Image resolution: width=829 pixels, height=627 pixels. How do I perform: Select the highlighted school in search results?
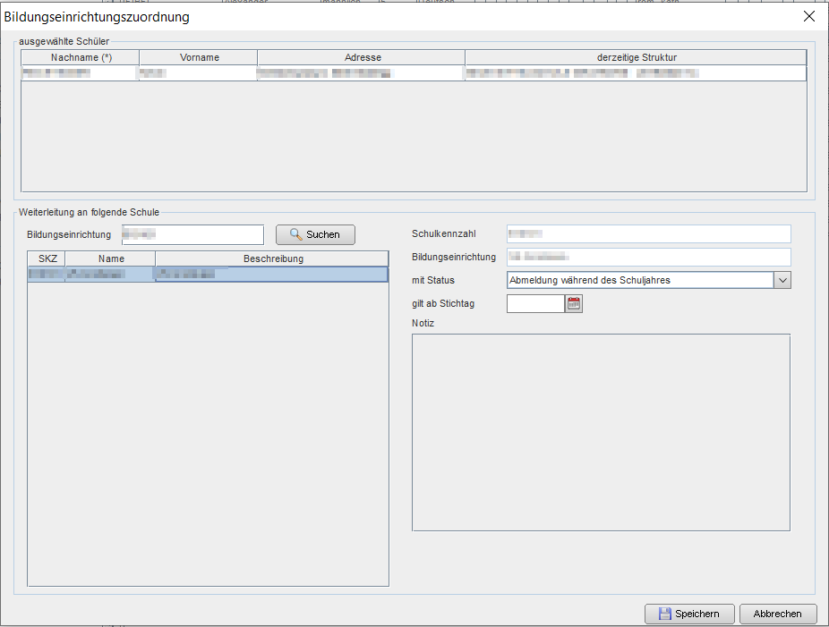point(208,275)
